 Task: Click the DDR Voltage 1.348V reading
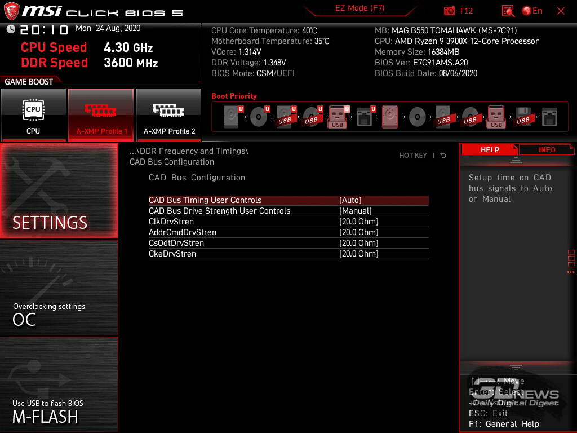[248, 63]
